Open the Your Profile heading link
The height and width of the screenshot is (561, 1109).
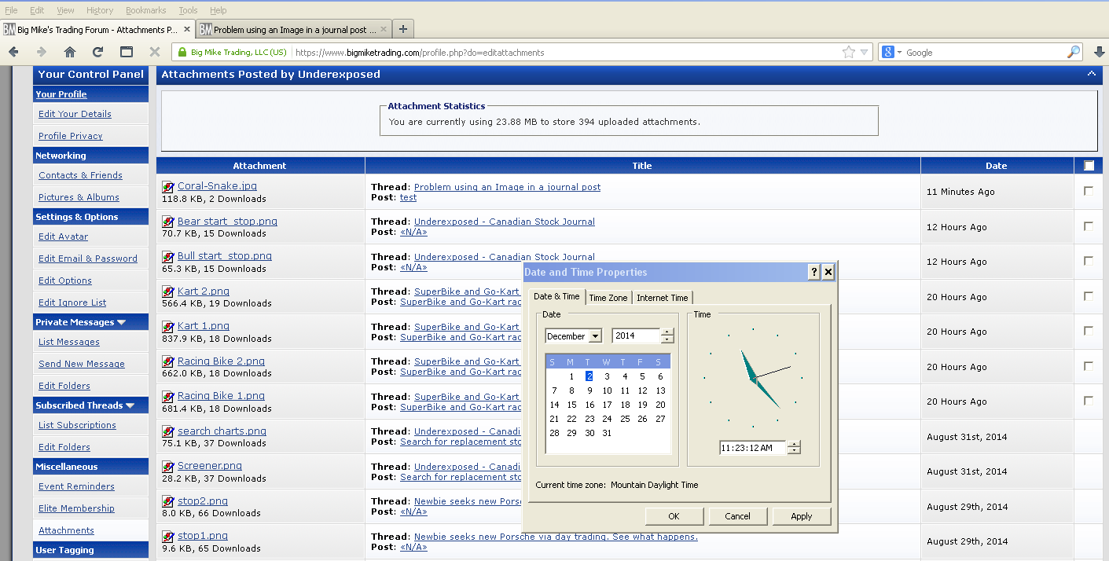[x=61, y=94]
